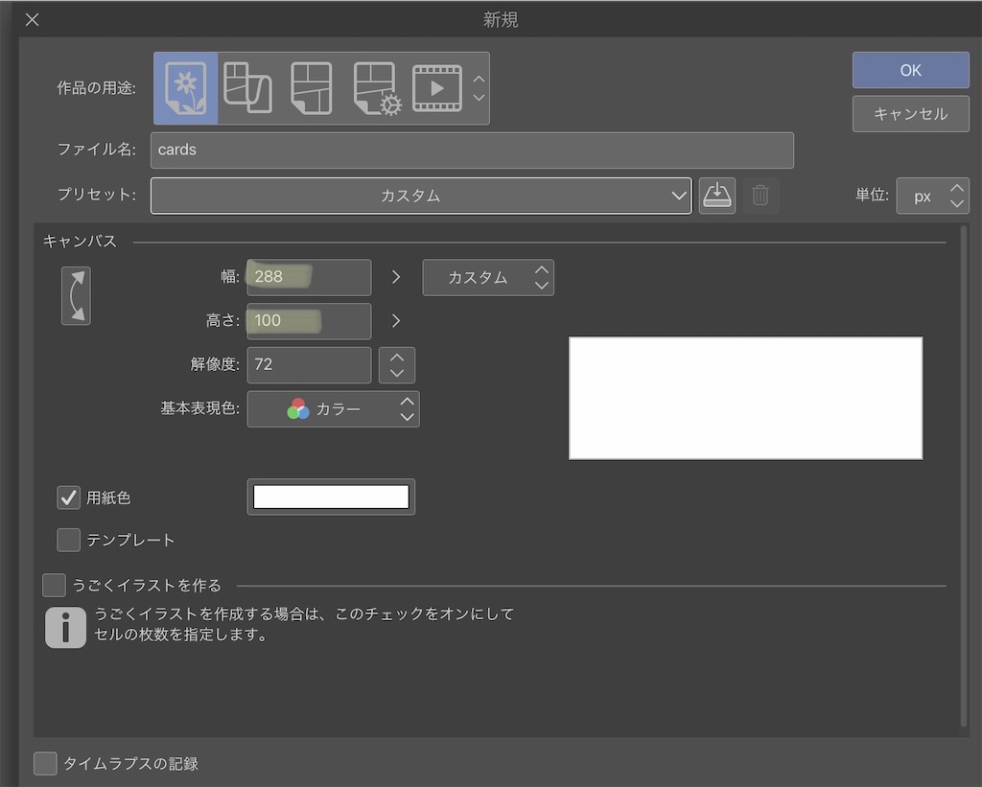Open the プリセット preset dropdown
982x787 pixels.
tap(422, 196)
